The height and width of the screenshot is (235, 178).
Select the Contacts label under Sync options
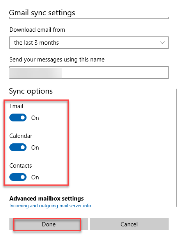coord(21,166)
